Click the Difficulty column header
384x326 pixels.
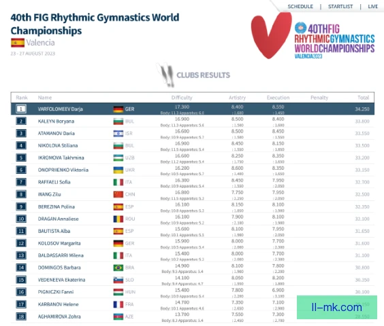(182, 98)
